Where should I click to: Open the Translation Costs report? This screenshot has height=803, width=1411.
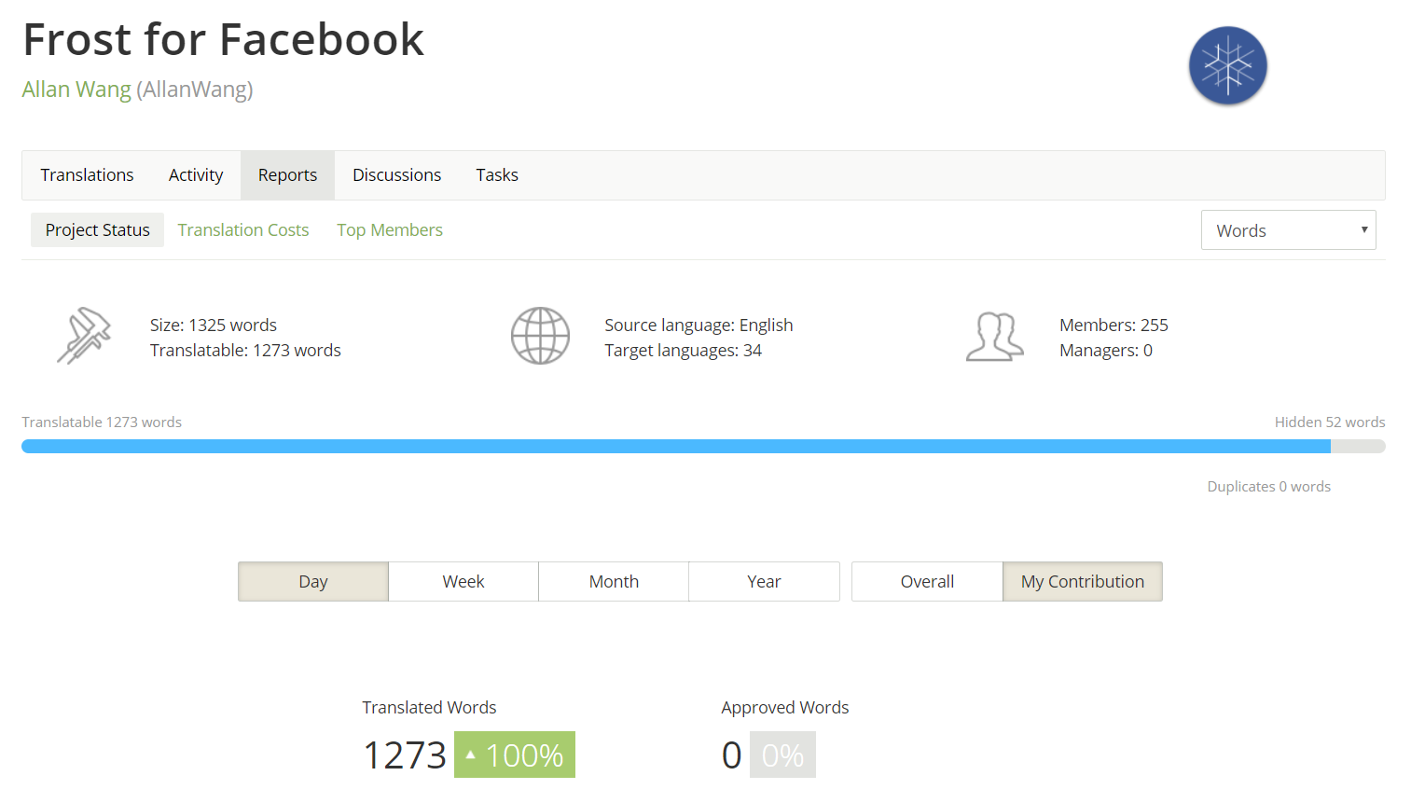(243, 230)
